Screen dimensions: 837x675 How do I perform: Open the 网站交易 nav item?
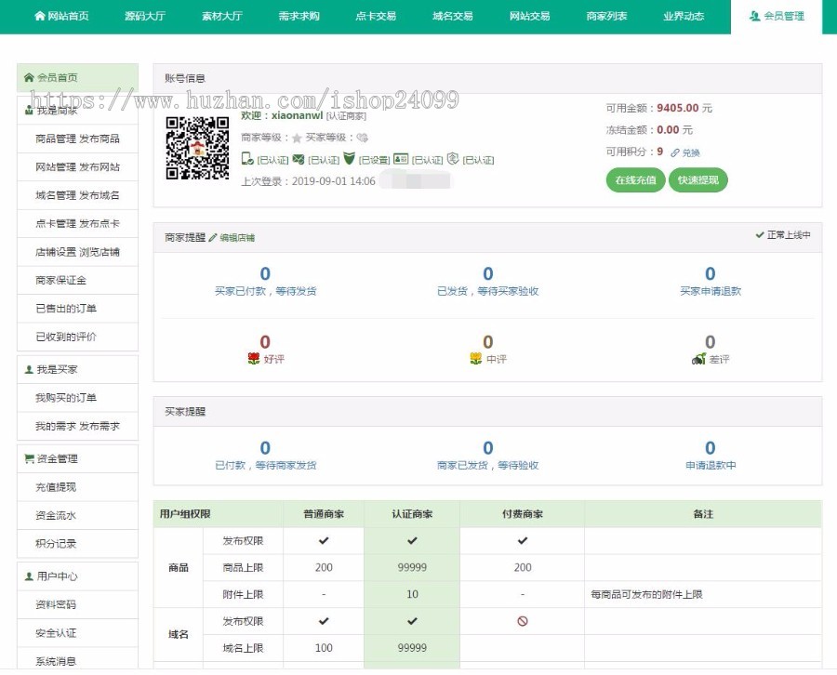pyautogui.click(x=529, y=16)
